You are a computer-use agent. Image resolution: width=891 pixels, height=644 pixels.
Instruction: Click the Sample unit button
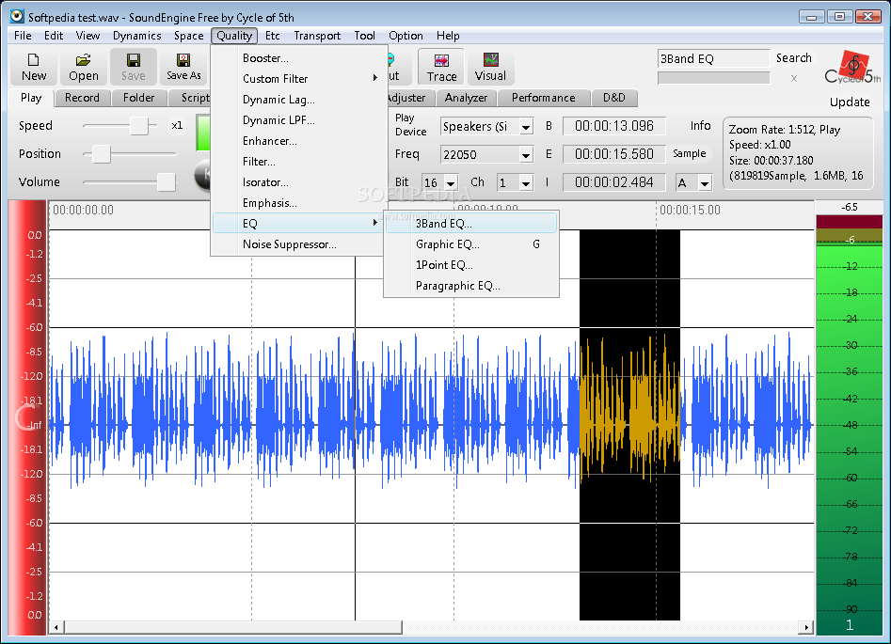690,153
